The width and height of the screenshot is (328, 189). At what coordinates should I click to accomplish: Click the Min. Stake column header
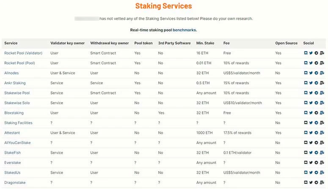tap(206, 43)
